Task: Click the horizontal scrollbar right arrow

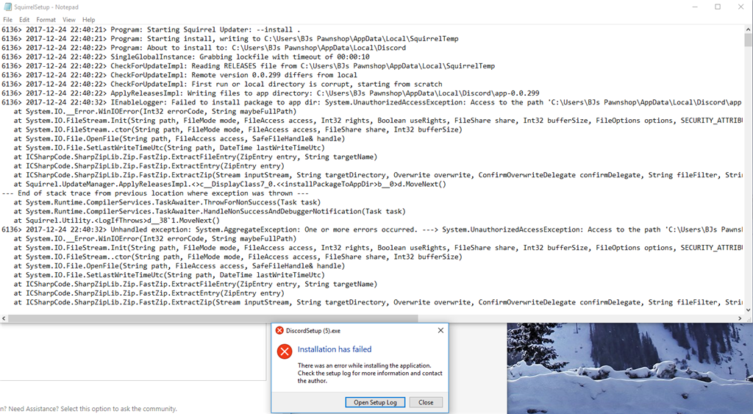Action: tap(740, 318)
